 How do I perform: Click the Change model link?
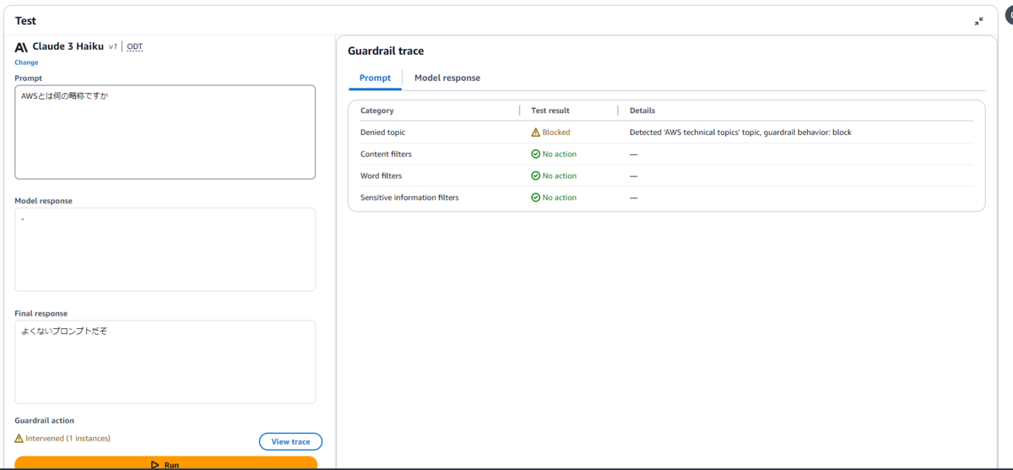pyautogui.click(x=26, y=62)
